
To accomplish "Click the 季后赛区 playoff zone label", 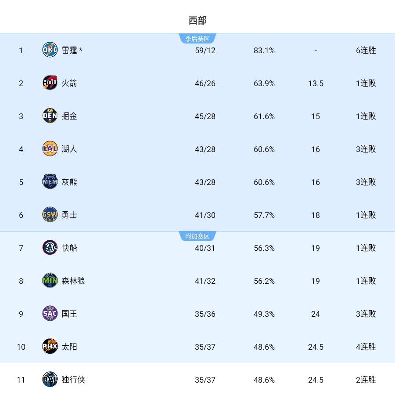I will point(197,39).
